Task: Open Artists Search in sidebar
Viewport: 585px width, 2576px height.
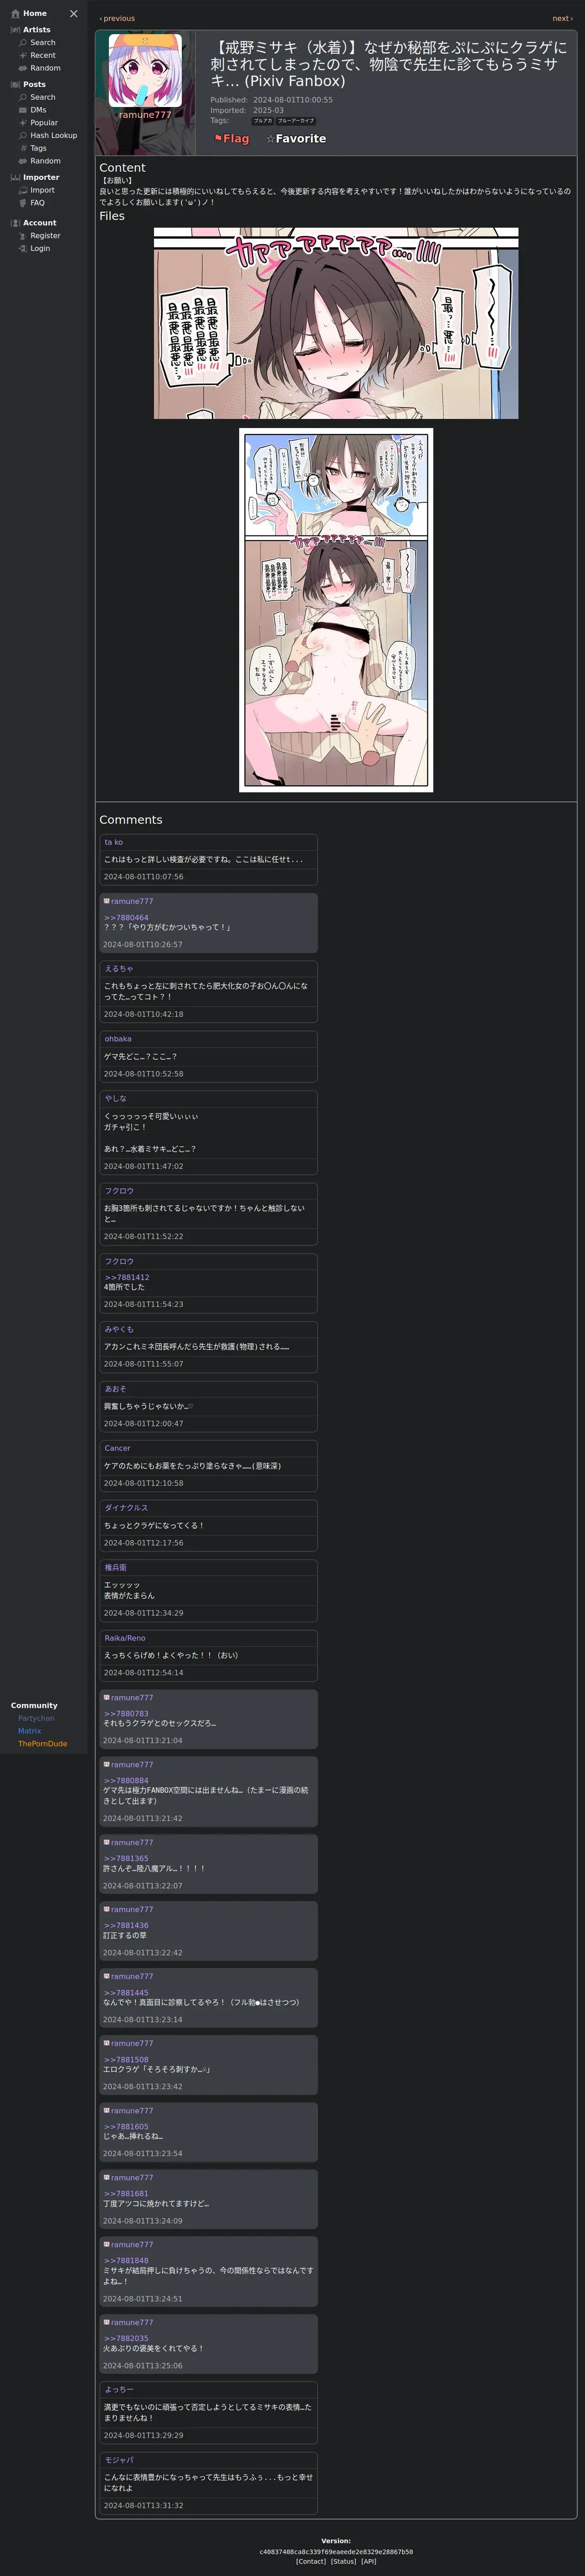Action: point(43,43)
